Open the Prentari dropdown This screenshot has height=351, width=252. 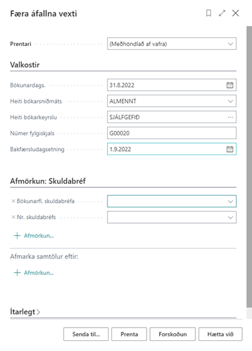pos(172,44)
